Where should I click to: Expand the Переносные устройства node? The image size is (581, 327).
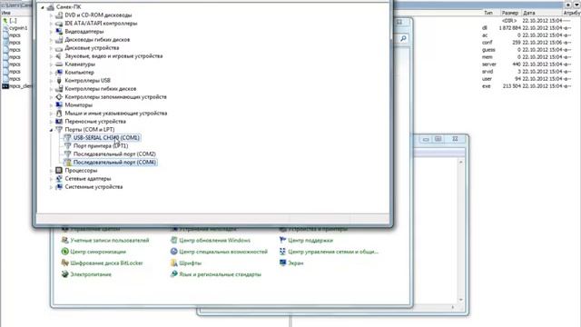(51, 122)
